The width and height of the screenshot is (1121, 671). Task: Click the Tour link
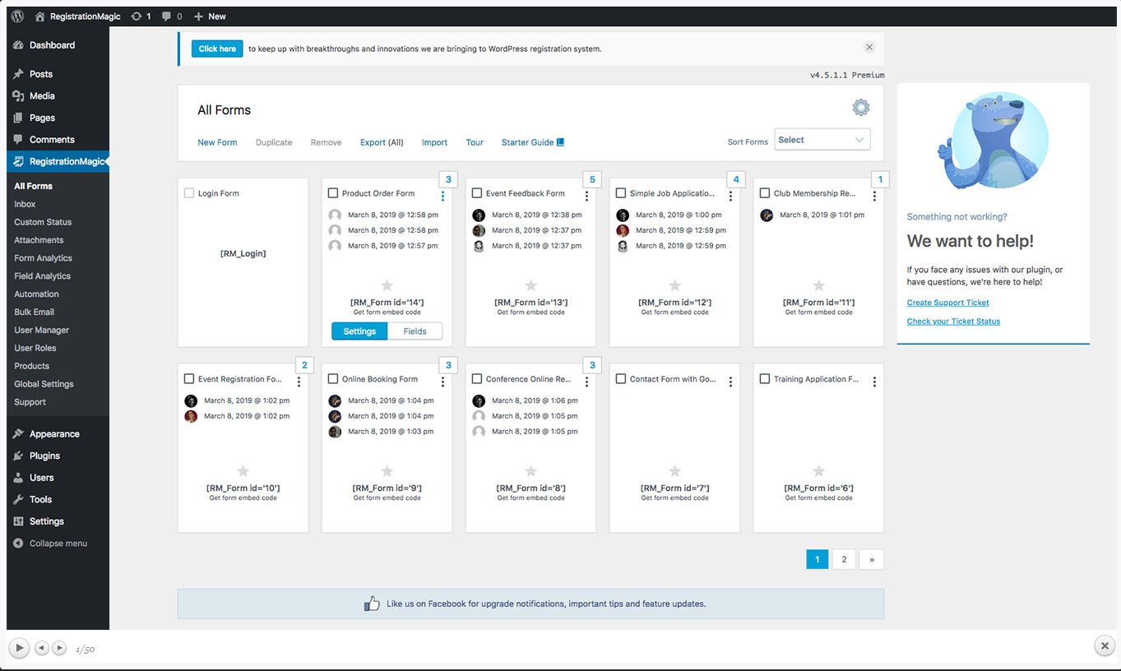click(475, 142)
